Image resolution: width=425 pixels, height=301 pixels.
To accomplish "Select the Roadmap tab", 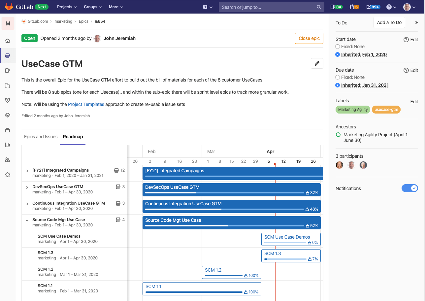I will click(x=73, y=137).
